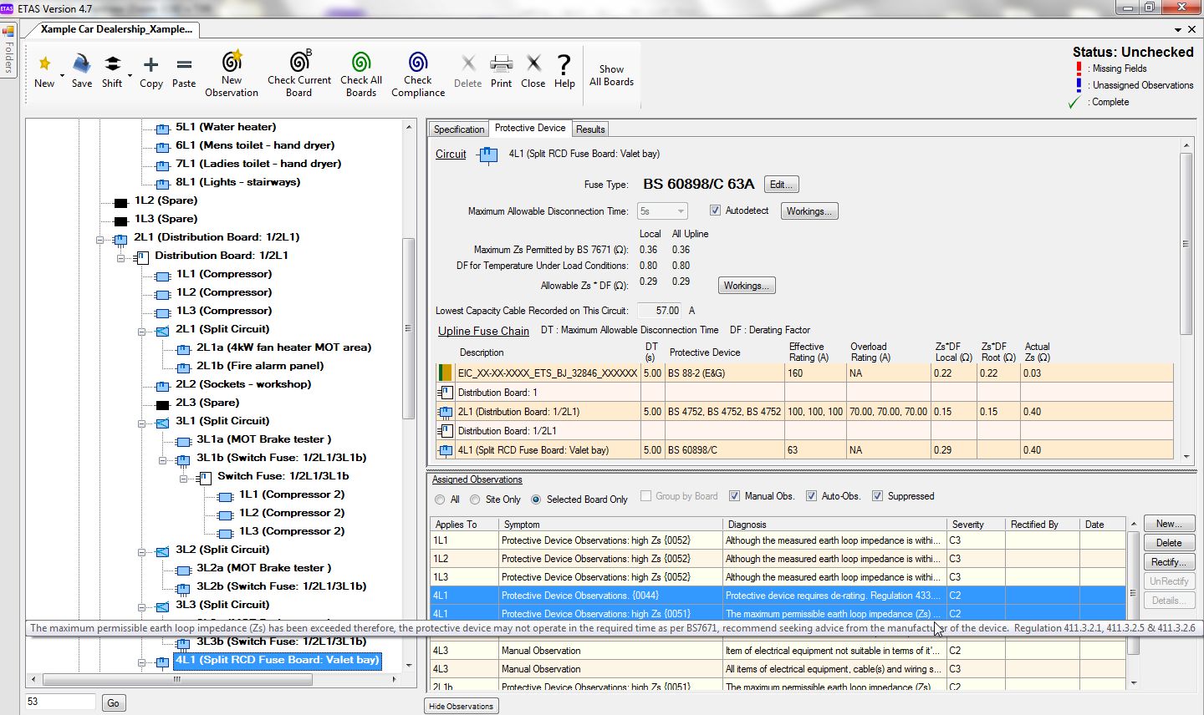The height and width of the screenshot is (715, 1204).
Task: Select Selected Board Only radio button
Action: tap(536, 499)
